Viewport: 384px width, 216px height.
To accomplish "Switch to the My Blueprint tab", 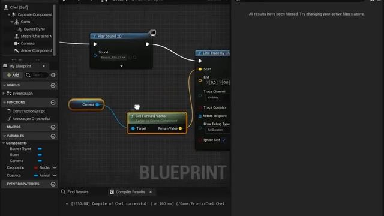I will pos(20,66).
